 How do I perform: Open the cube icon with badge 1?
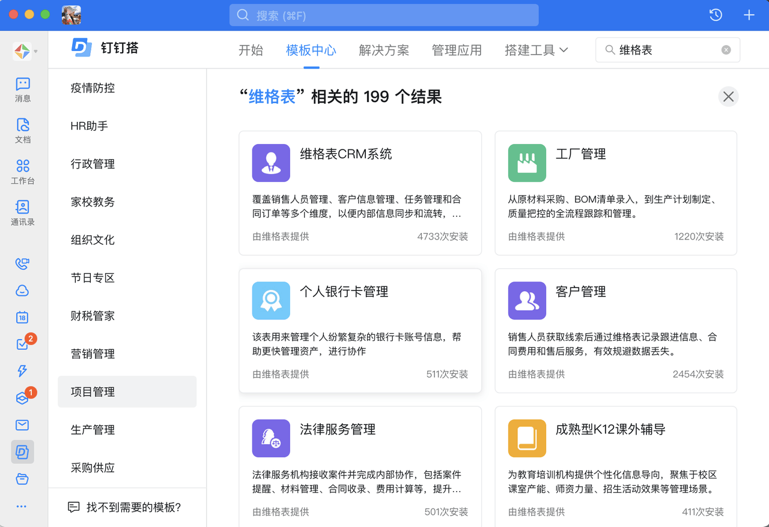click(22, 398)
